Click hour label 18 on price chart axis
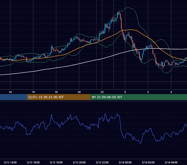 pos(56,92)
